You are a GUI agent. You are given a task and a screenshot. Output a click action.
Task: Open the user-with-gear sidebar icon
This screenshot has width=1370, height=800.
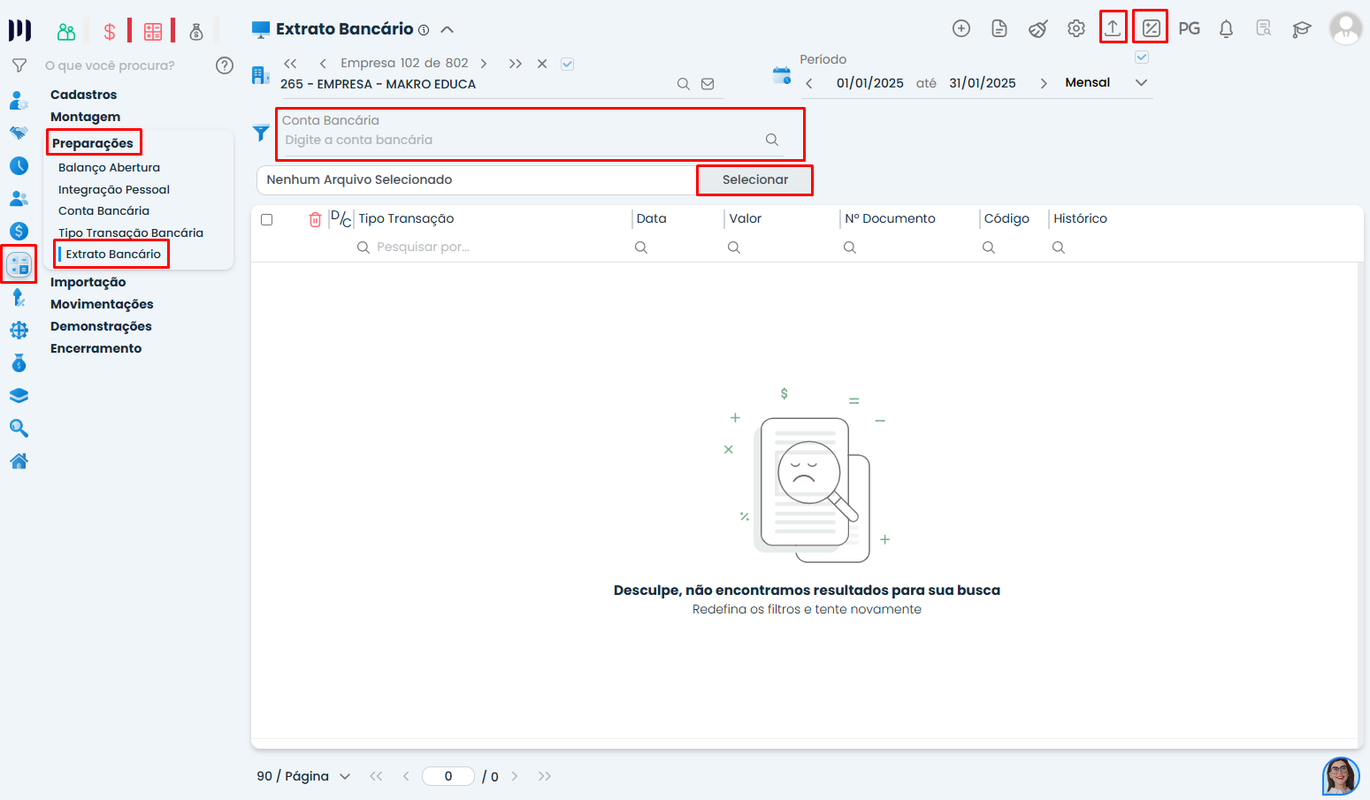click(x=19, y=100)
